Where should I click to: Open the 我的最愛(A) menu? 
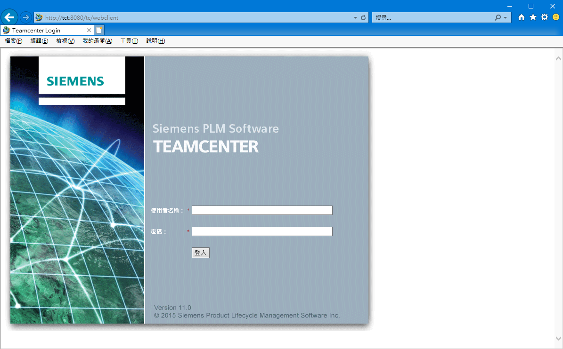point(98,41)
